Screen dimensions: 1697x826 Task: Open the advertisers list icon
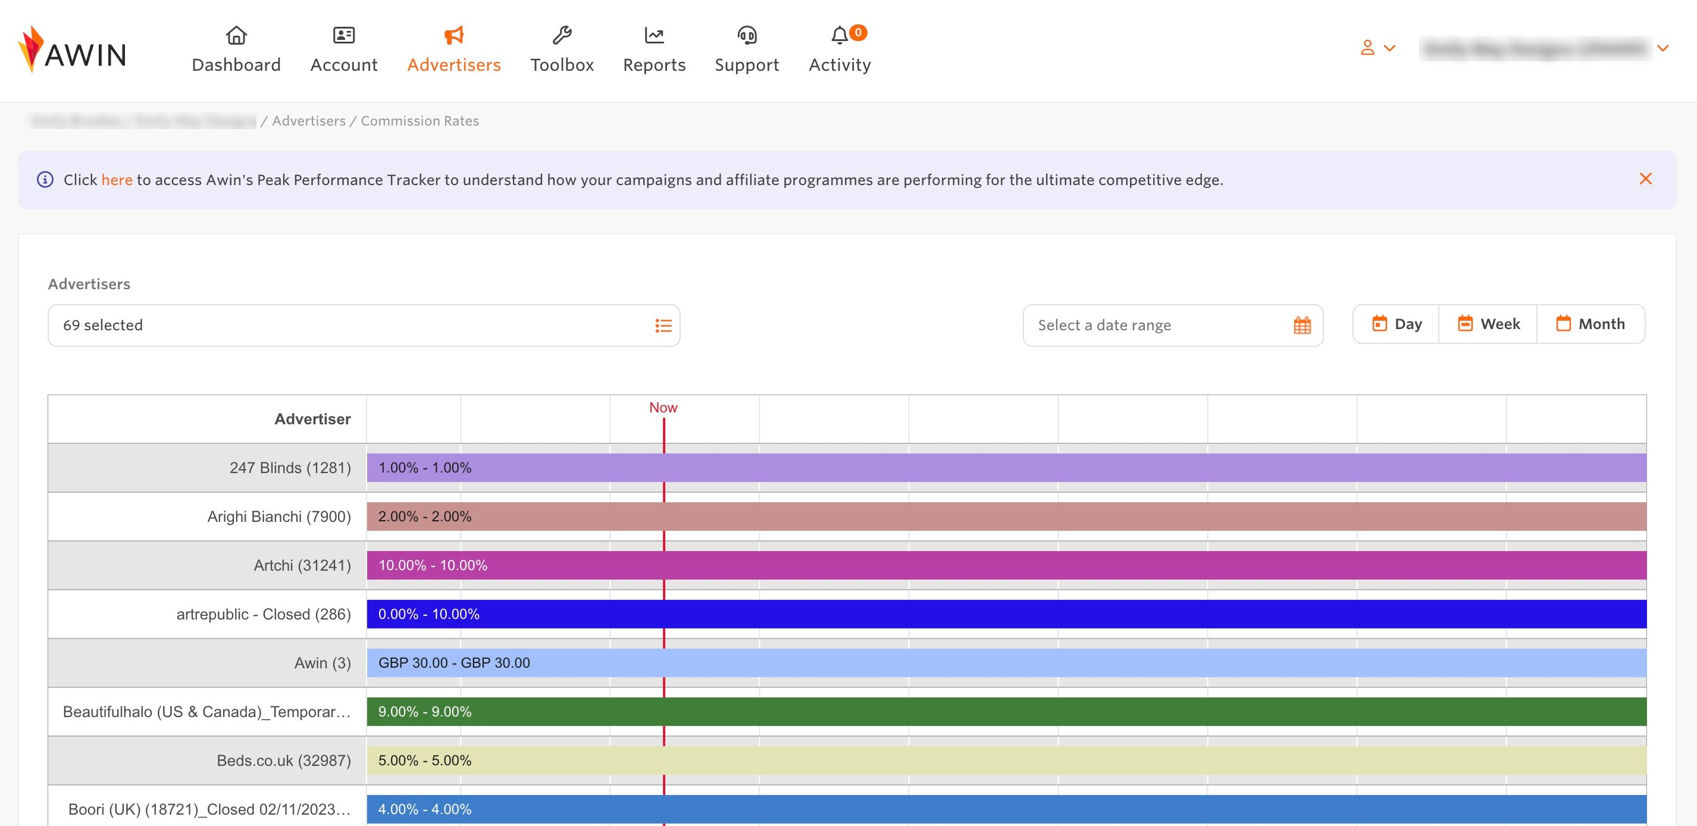(x=663, y=326)
